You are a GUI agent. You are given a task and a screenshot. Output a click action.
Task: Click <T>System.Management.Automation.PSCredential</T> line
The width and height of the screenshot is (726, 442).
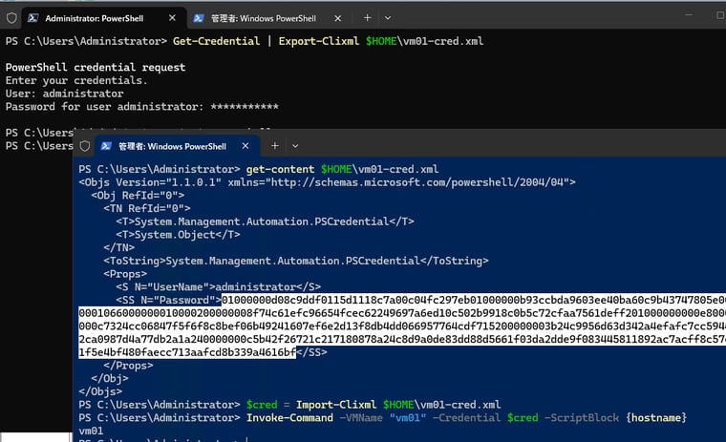(265, 221)
